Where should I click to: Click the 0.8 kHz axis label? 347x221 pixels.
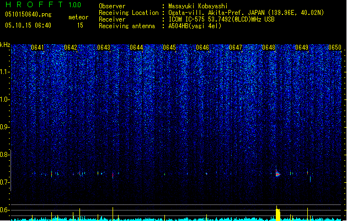point(4,155)
